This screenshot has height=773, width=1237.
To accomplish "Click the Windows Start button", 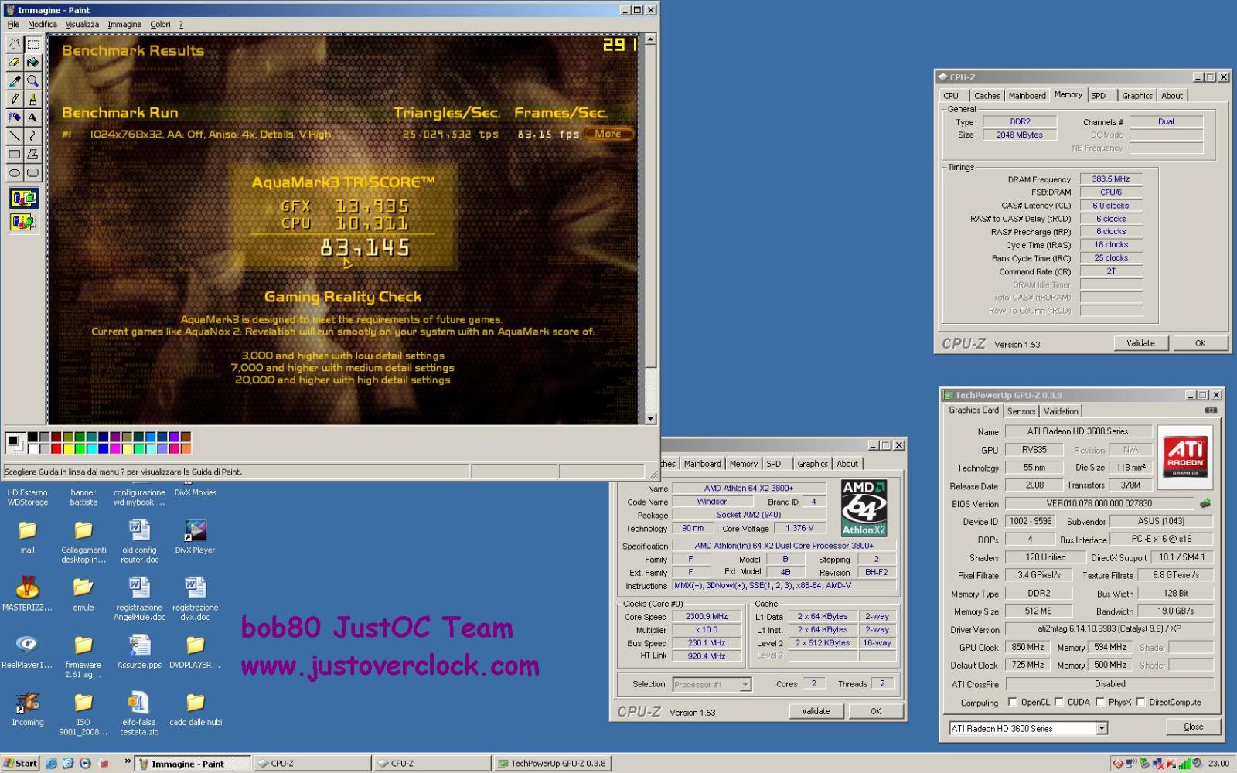I will point(20,763).
